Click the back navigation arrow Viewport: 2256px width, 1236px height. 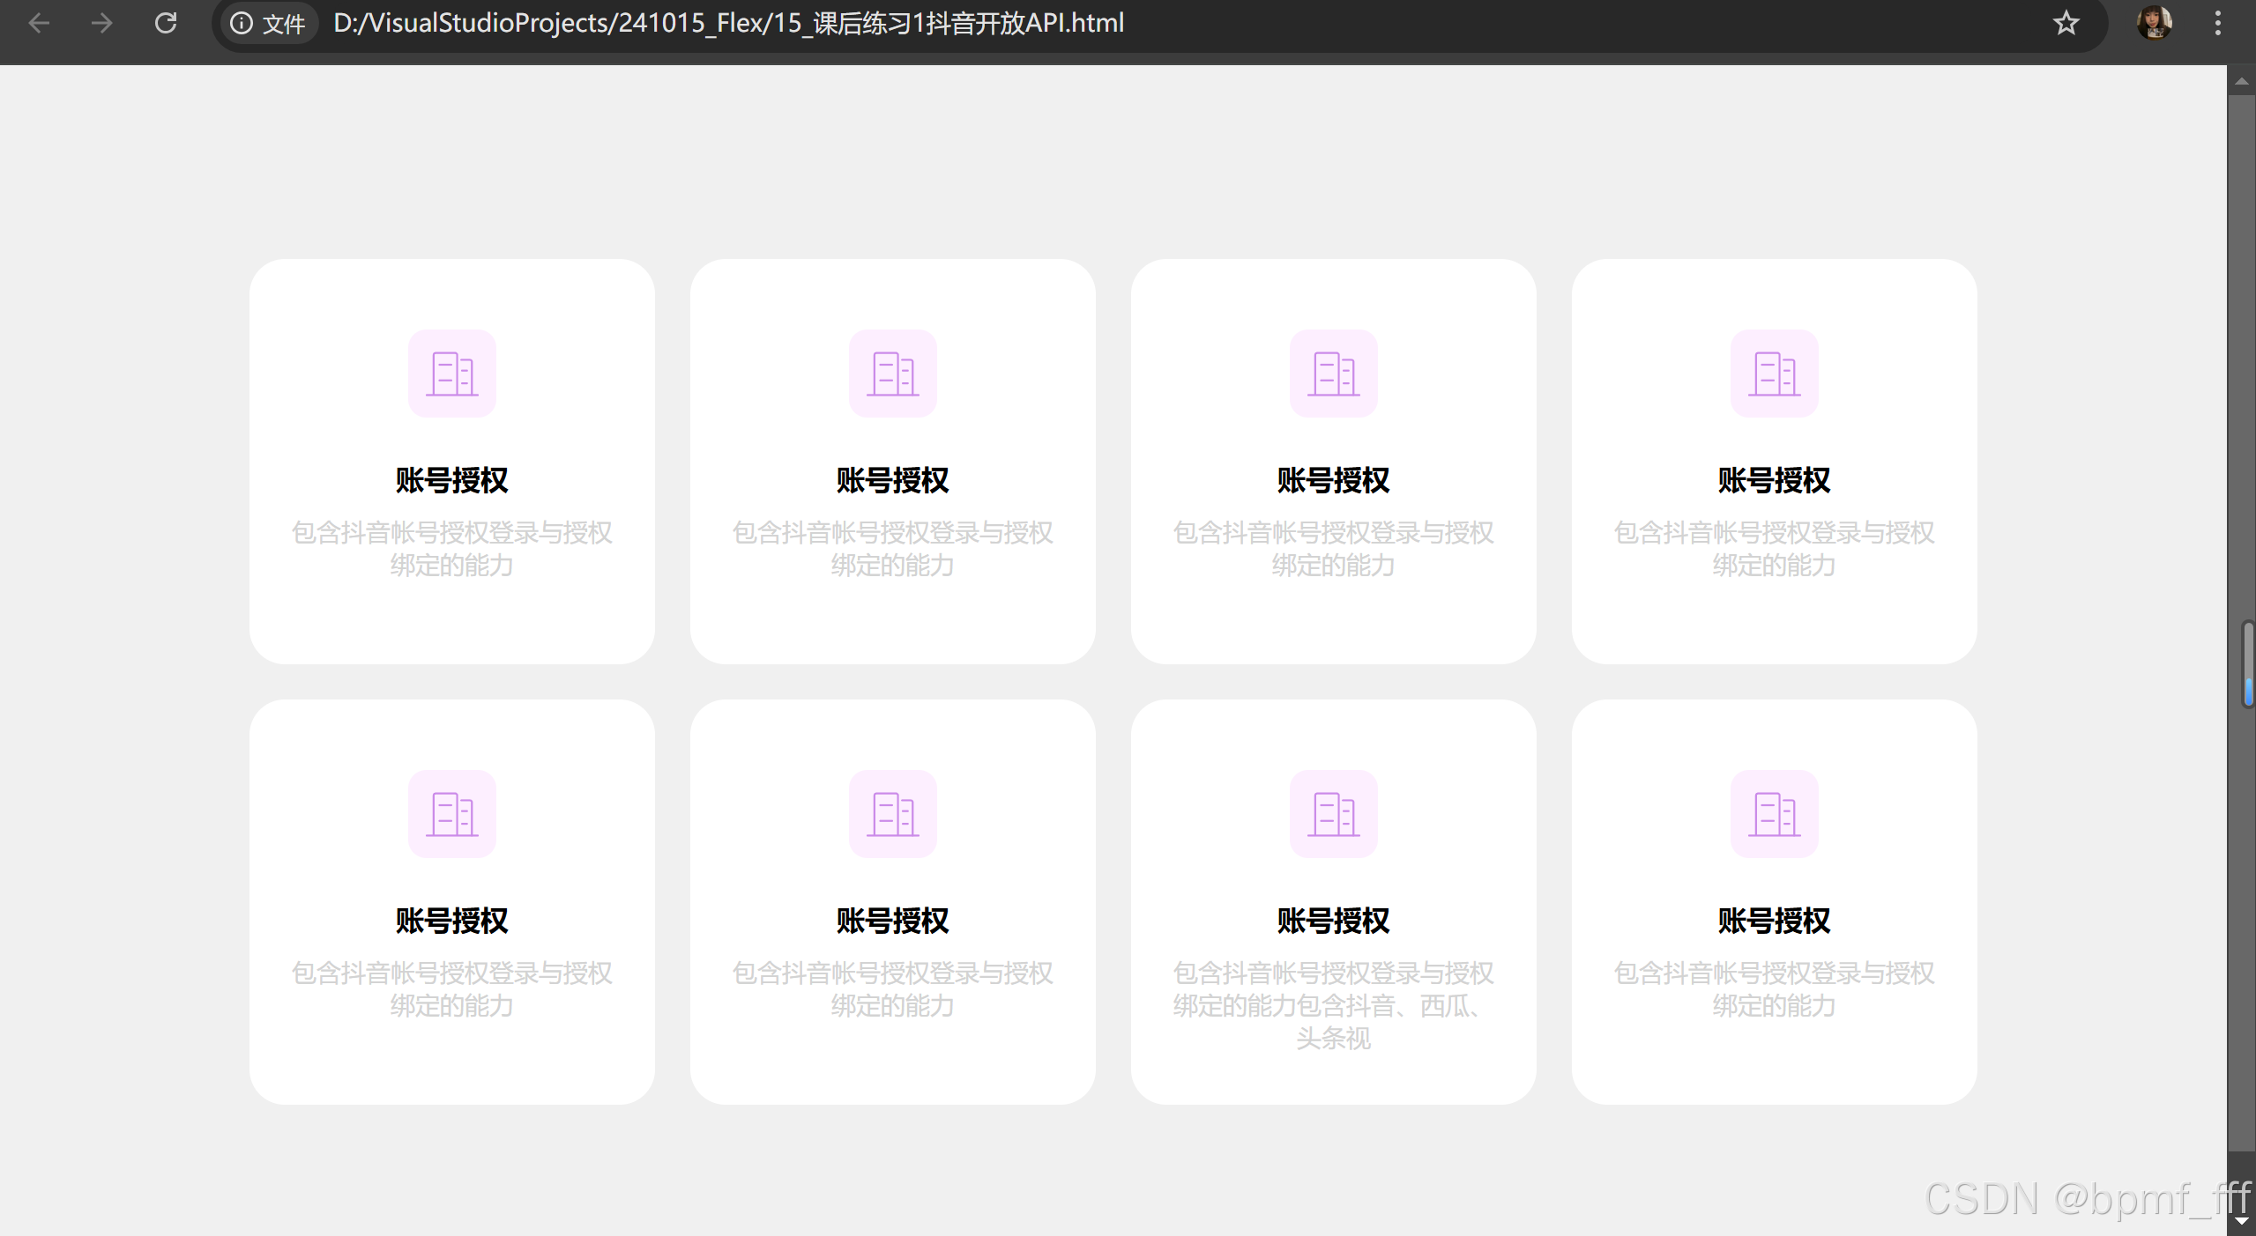tap(39, 23)
